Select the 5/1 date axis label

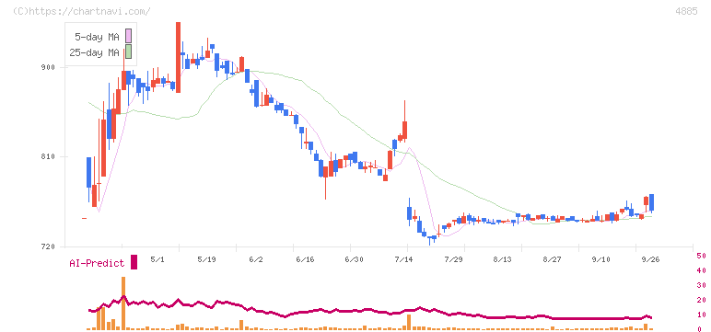click(x=157, y=259)
